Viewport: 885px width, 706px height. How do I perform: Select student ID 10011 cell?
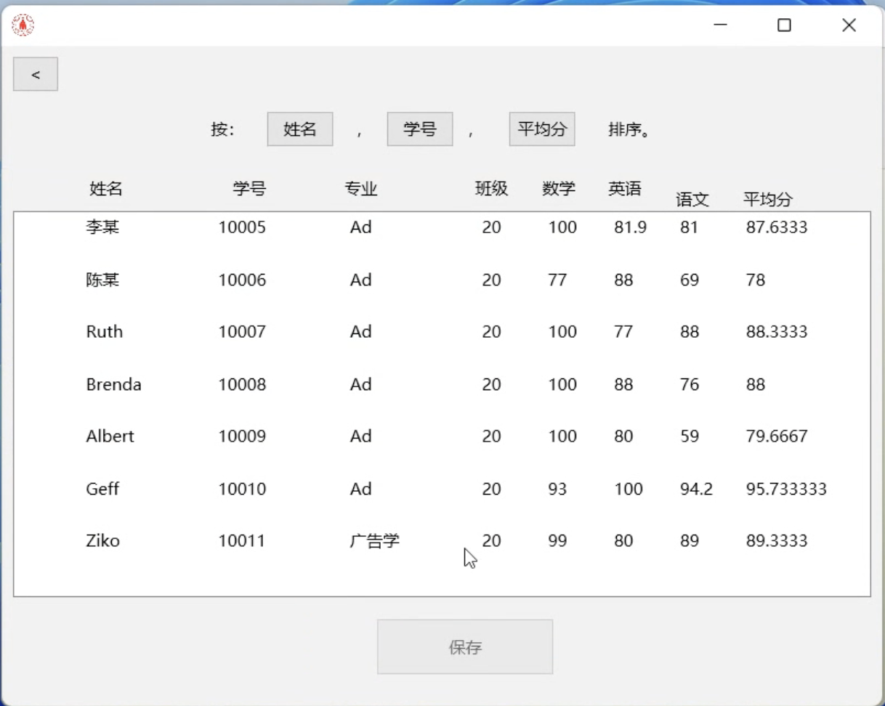(242, 541)
